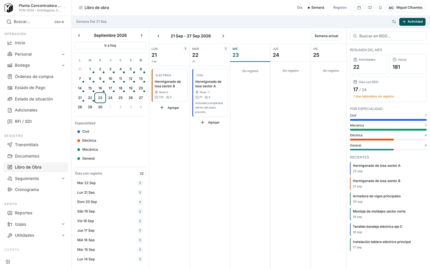Viewport: 430px width, 269px height.
Task: Click the sort order arrows icon
Action: click(x=394, y=22)
